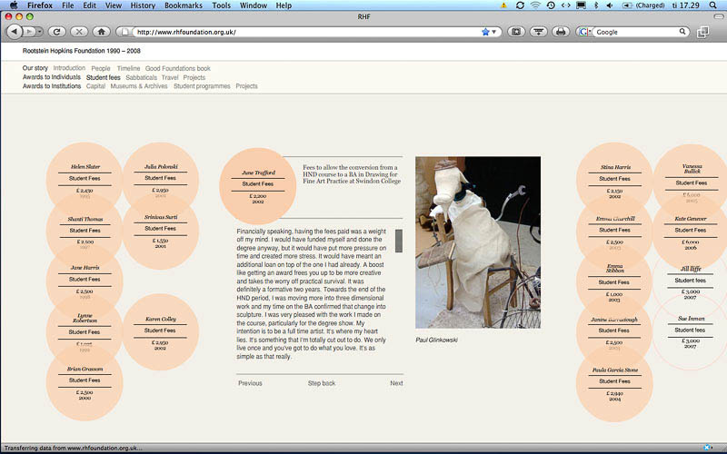Open the Student programmes link

[202, 86]
